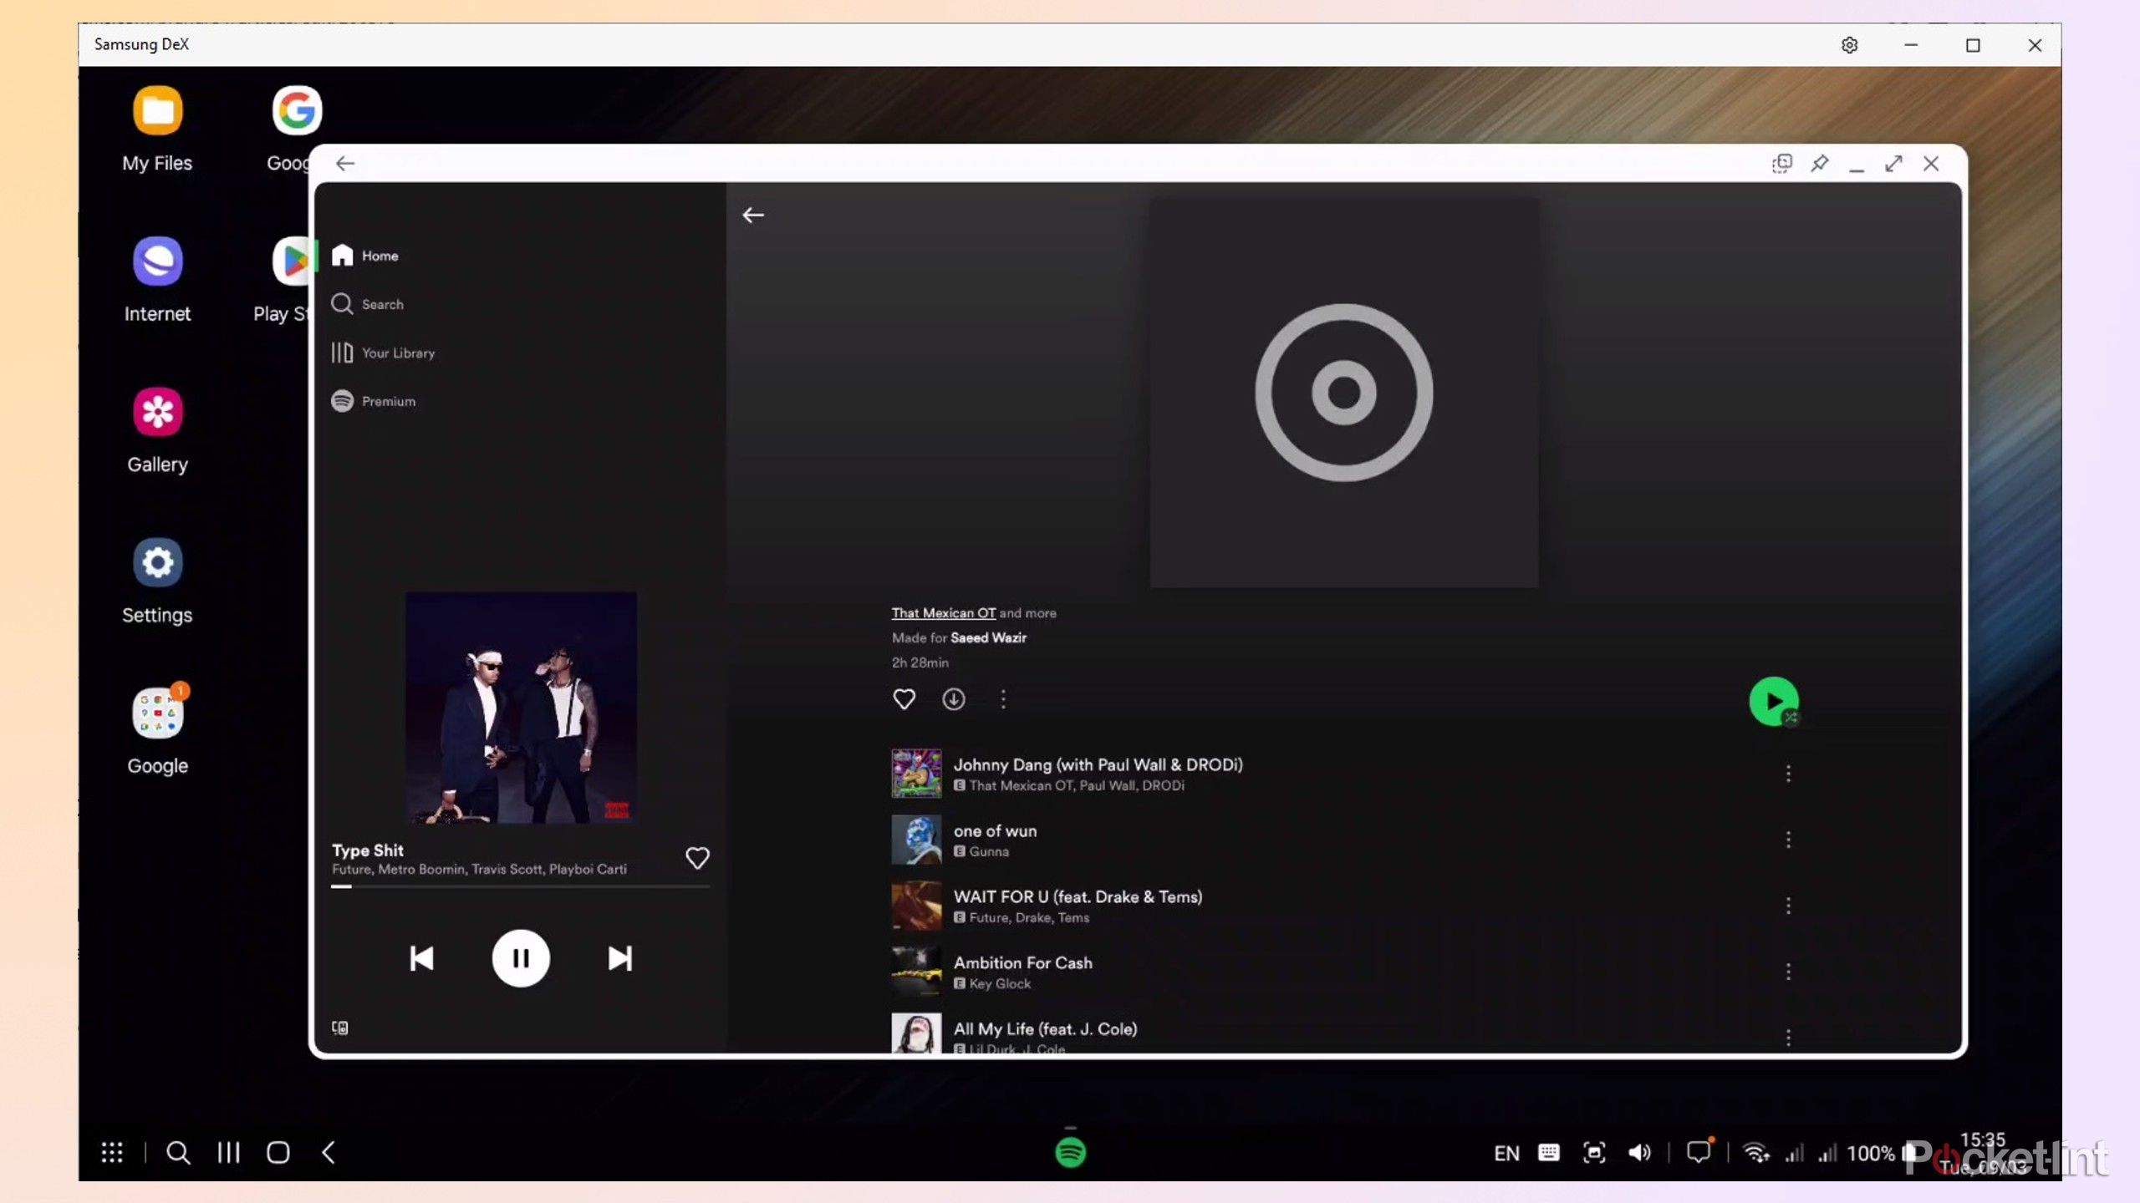Skip to the next track
The height and width of the screenshot is (1203, 2140).
coord(619,958)
